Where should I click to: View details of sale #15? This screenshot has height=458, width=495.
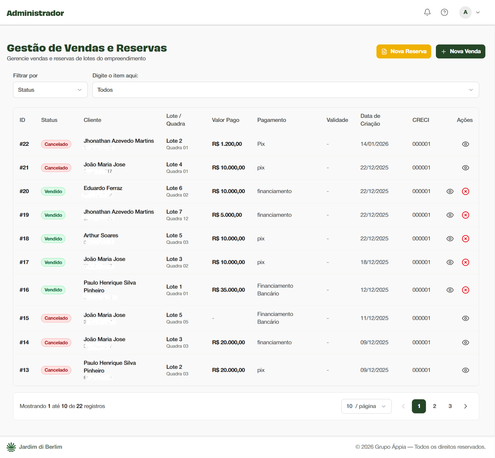point(465,318)
